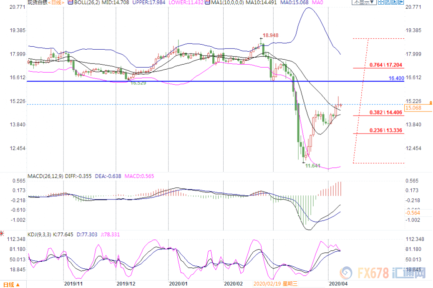The height and width of the screenshot is (288, 433).
Task: Click second icon after the 不显示 dropdown
Action: click(388, 2)
